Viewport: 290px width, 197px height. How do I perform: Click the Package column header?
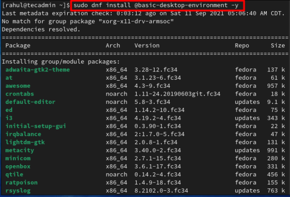point(18,45)
